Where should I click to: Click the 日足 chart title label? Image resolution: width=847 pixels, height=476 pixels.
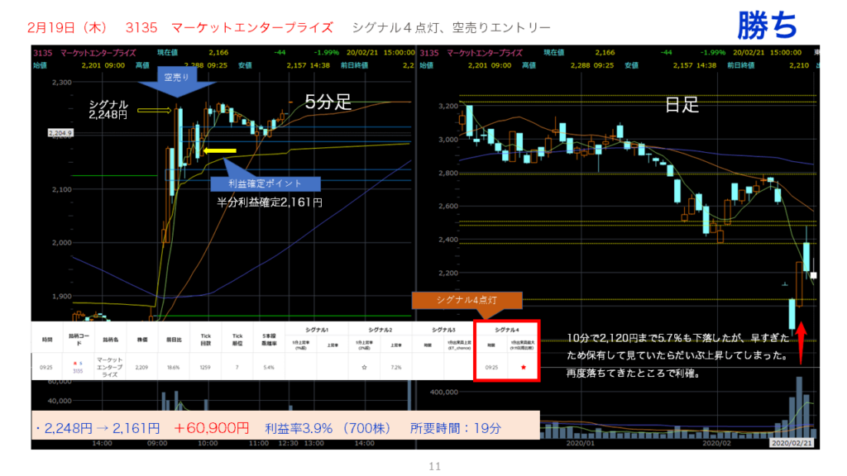click(x=682, y=105)
